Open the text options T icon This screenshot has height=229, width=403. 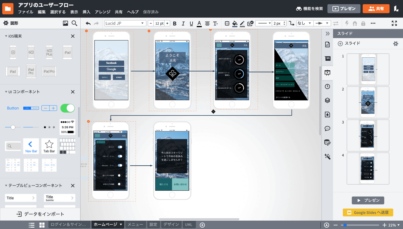click(215, 23)
